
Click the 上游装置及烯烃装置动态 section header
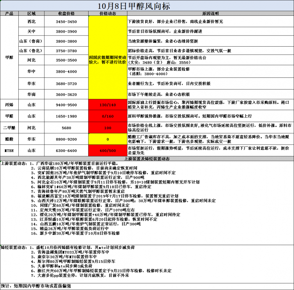[x=147, y=159]
